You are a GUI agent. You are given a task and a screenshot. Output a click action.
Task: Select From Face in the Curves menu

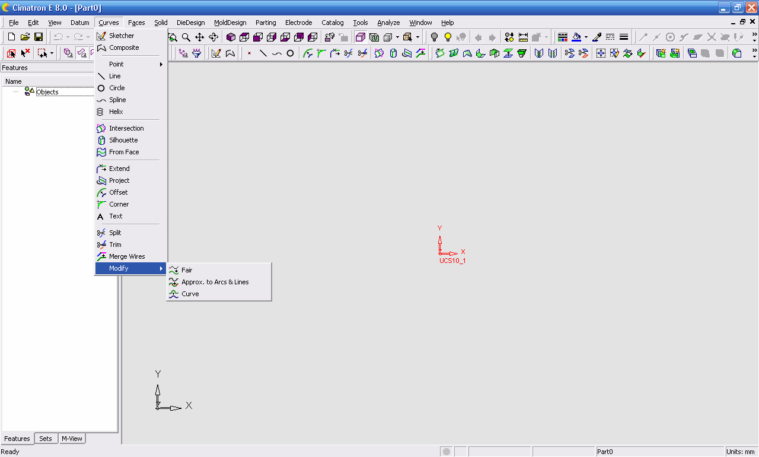pos(131,152)
